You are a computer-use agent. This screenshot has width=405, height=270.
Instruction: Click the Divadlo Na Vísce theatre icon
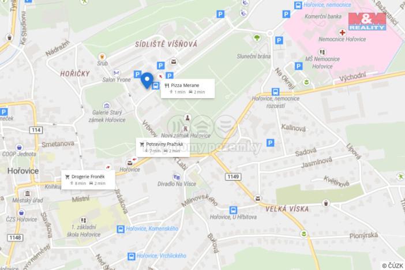coord(177,177)
